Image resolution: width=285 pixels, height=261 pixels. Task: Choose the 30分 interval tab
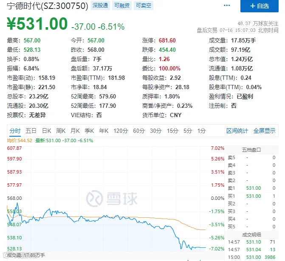[x=156, y=131]
